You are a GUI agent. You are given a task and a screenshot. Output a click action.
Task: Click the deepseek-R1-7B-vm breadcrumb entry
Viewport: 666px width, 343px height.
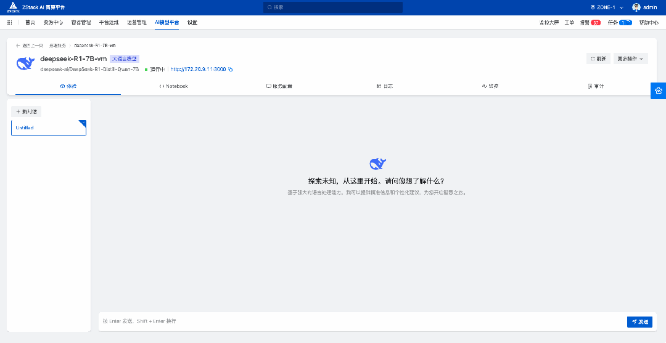(x=95, y=46)
